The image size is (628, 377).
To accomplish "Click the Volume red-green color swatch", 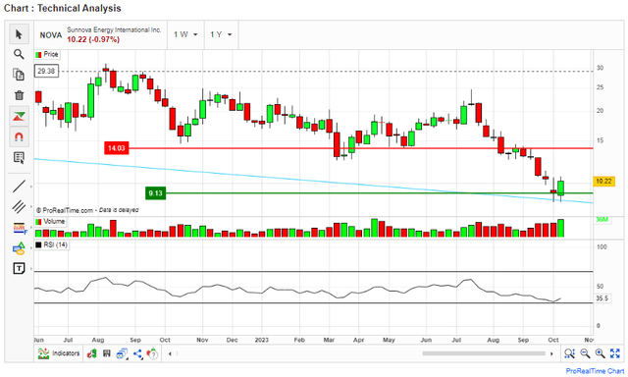I will (38, 222).
